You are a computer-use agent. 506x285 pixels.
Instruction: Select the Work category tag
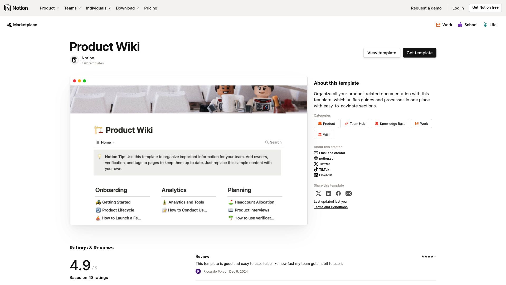pyautogui.click(x=421, y=124)
